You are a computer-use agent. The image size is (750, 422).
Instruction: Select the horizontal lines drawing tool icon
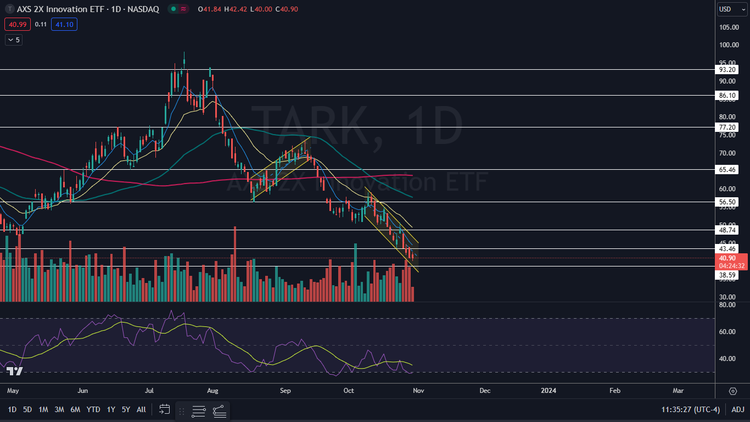pos(199,411)
